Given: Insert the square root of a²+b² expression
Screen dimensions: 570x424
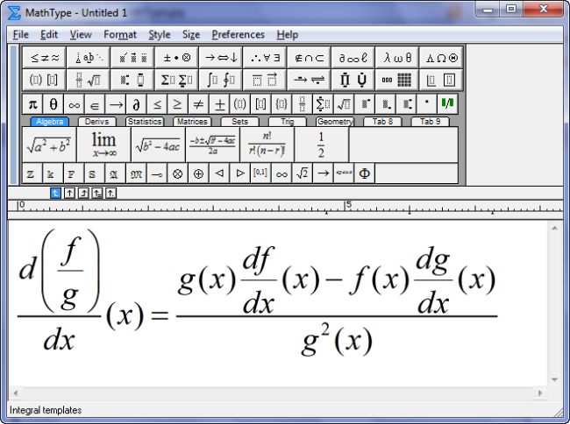Looking at the screenshot, I should tap(48, 145).
